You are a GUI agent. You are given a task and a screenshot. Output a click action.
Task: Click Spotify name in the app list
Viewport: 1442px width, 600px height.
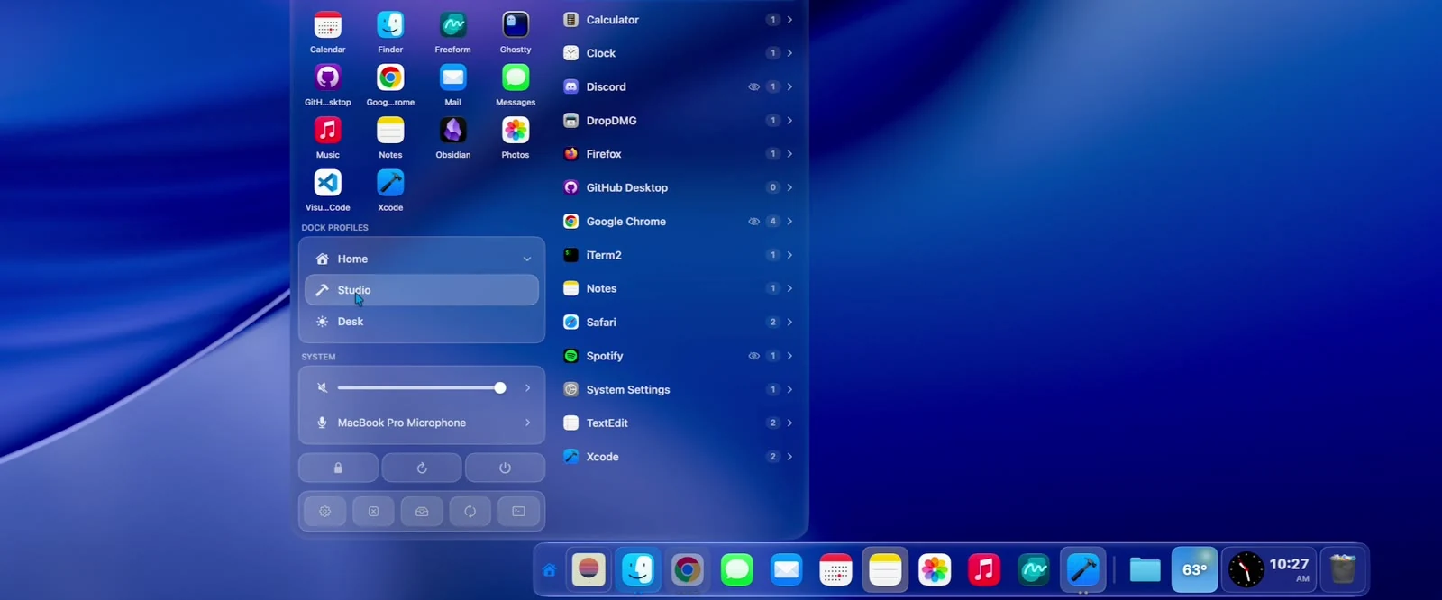pos(605,356)
